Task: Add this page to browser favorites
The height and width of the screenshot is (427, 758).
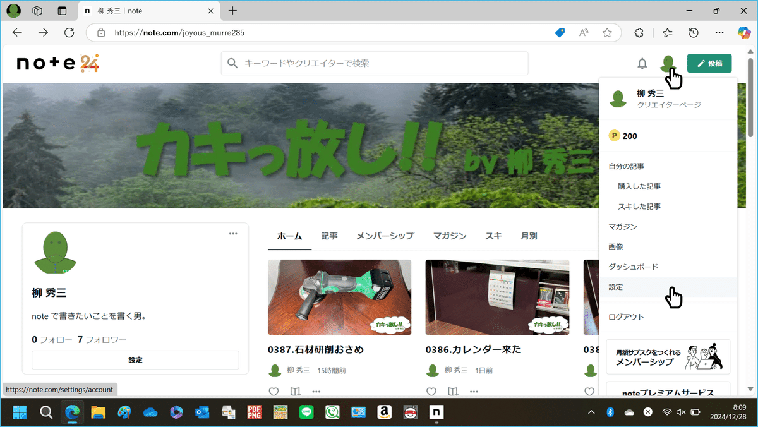Action: coord(606,32)
